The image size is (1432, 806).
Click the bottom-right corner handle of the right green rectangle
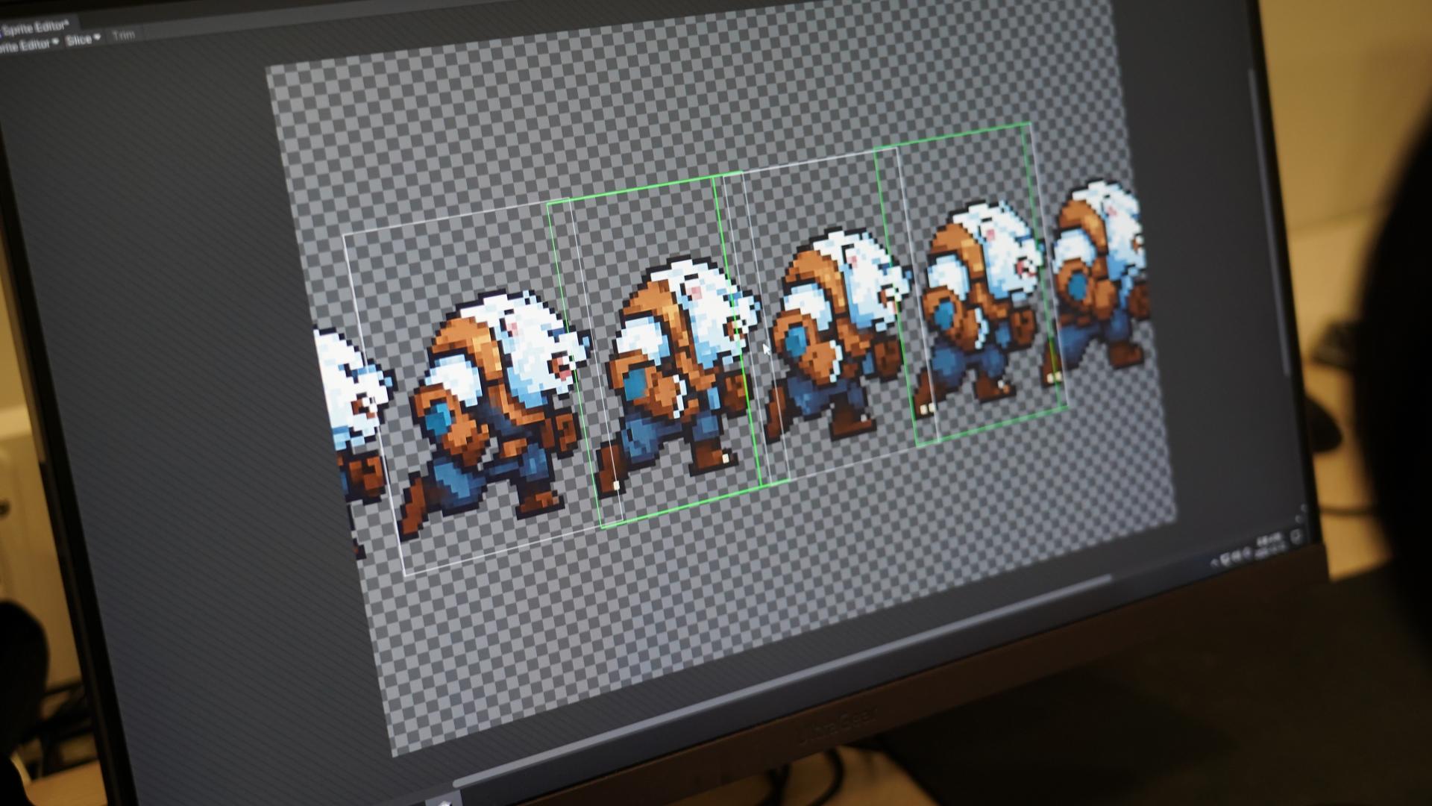tap(1067, 407)
